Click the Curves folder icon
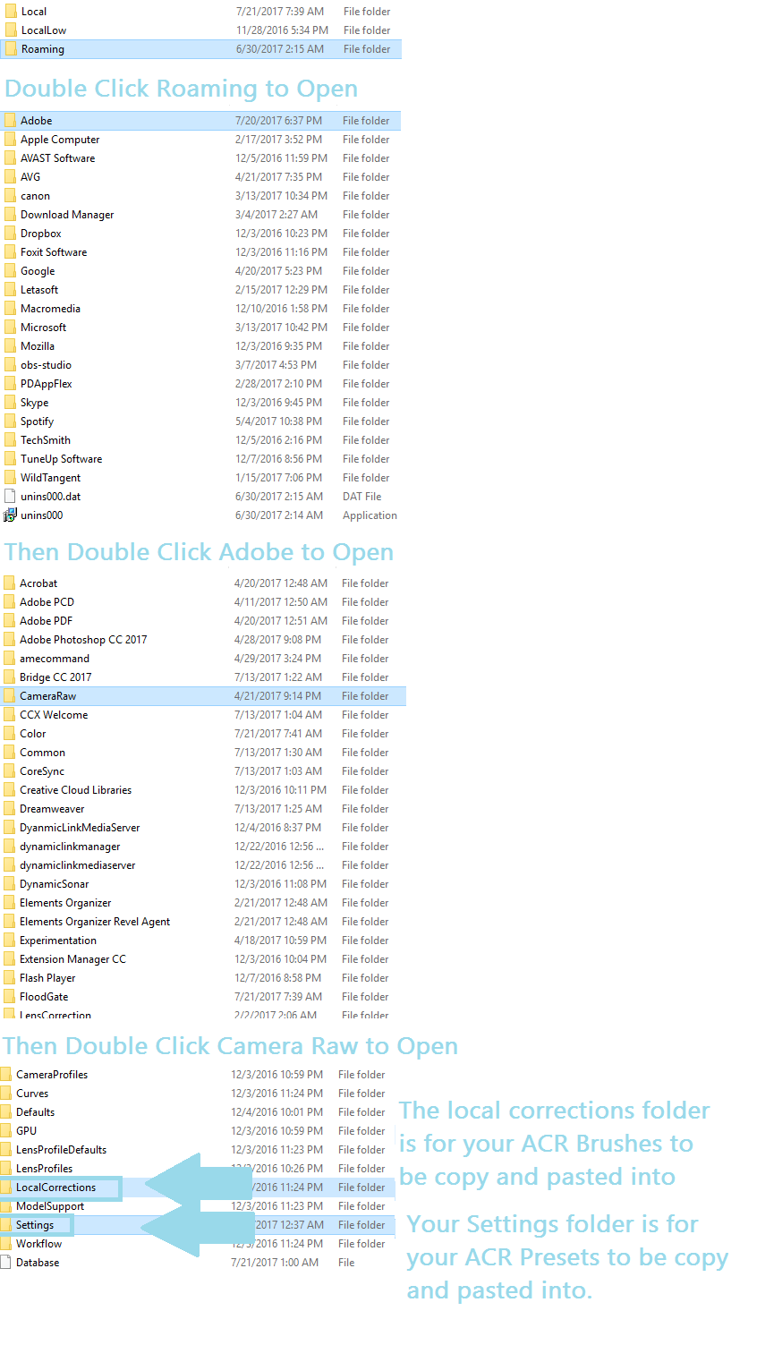The image size is (774, 1345). pyautogui.click(x=6, y=1094)
